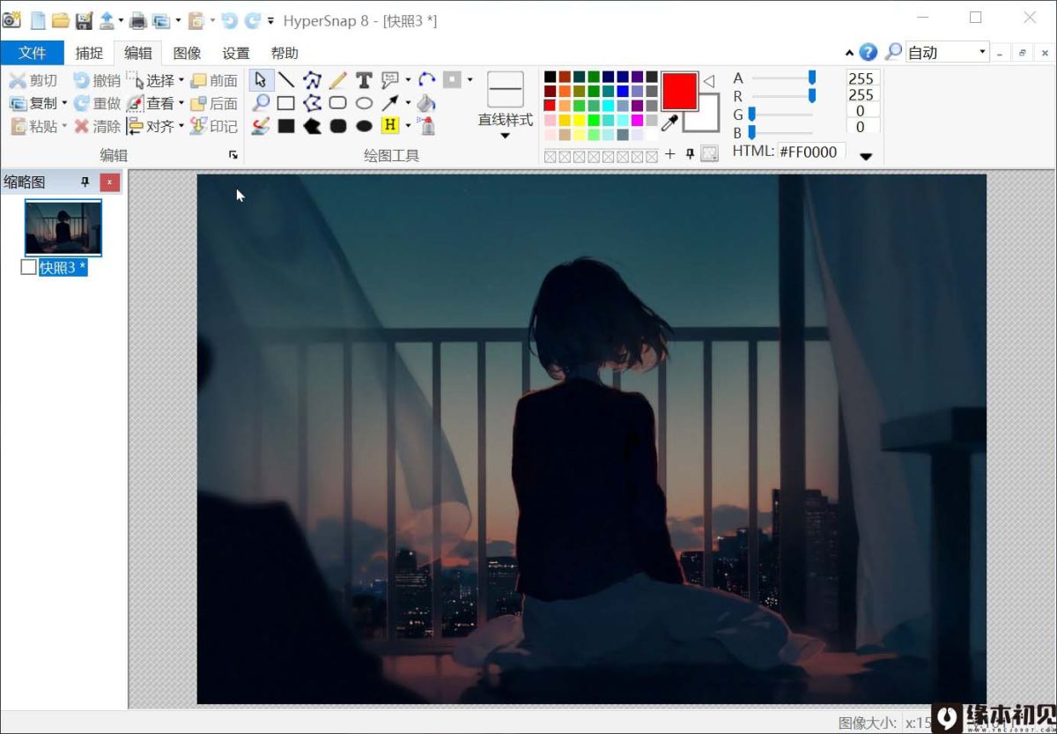Screen dimensions: 1057x734
Task: Open the 设置 tab
Action: (236, 53)
